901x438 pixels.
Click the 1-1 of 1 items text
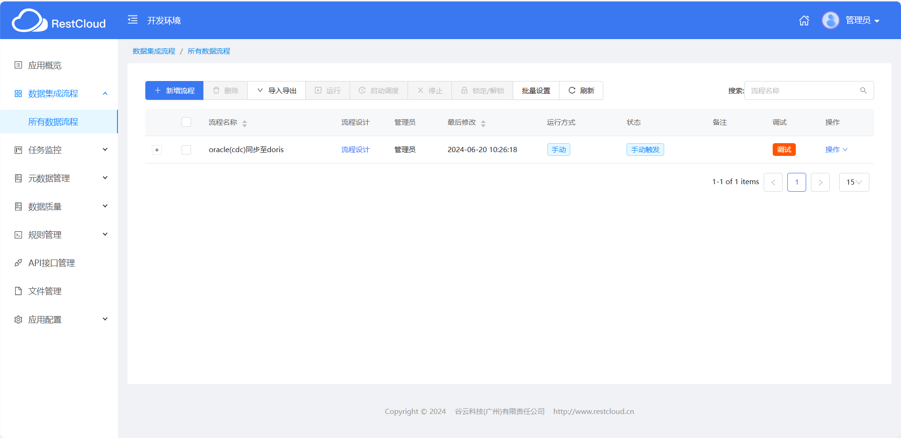[735, 182]
